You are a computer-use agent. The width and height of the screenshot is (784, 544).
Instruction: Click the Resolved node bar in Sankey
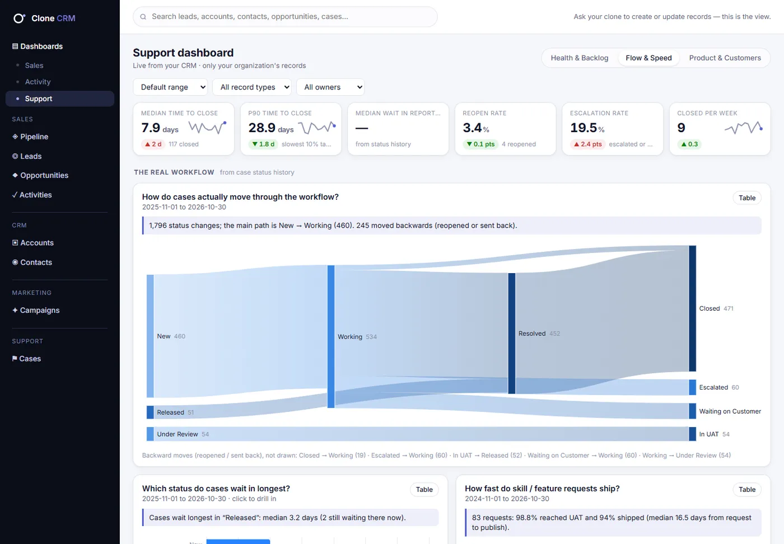point(512,334)
